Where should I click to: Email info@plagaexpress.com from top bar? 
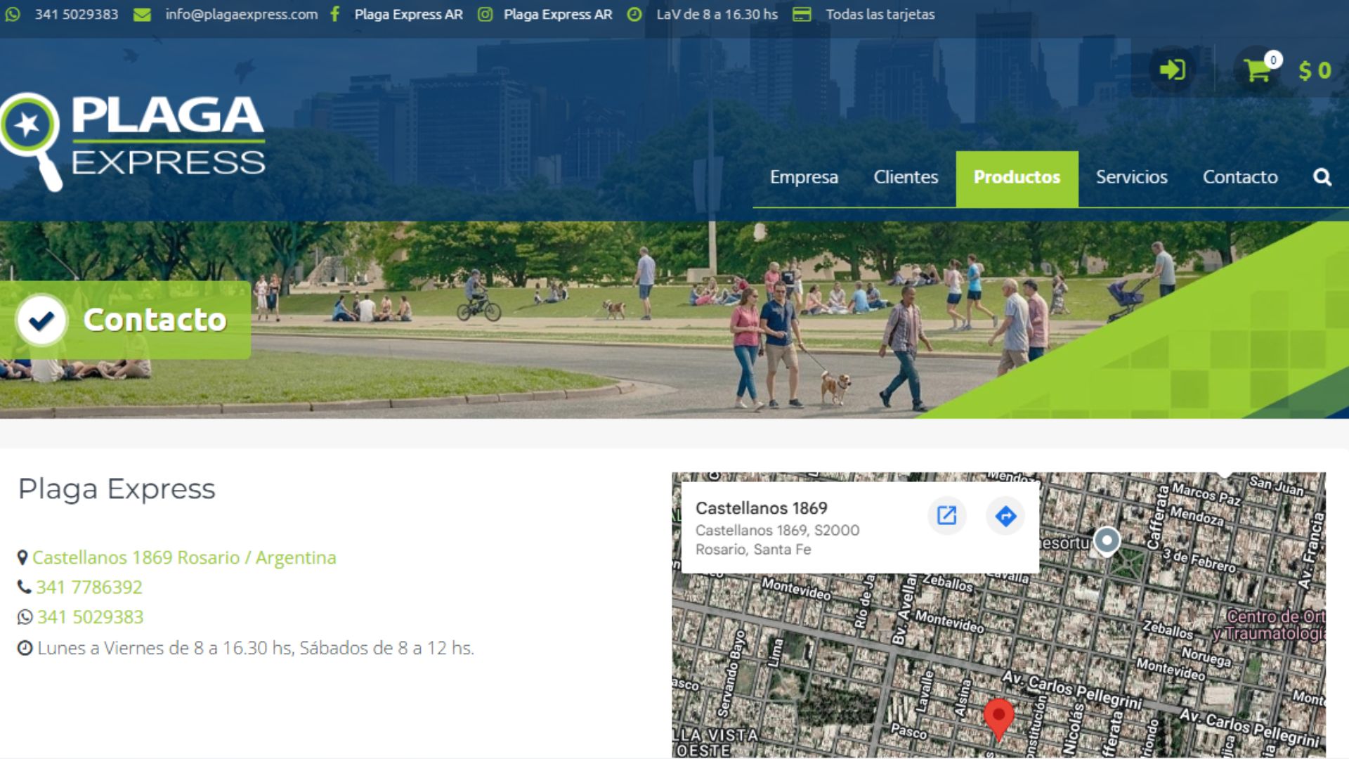click(x=242, y=14)
